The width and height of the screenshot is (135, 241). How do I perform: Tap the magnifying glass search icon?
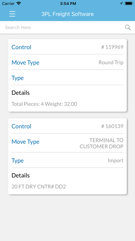(x=128, y=27)
